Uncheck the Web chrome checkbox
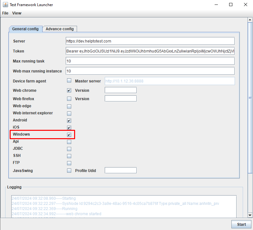The height and width of the screenshot is (230, 253). pyautogui.click(x=69, y=90)
